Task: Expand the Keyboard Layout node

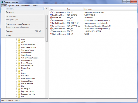Action: (17, 91)
